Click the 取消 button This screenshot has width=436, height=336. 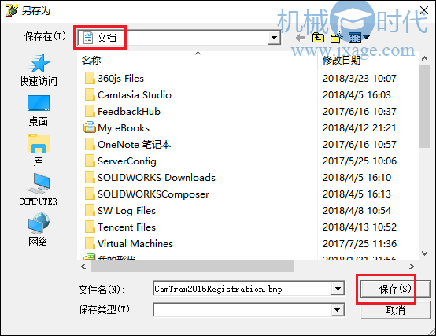tap(395, 310)
